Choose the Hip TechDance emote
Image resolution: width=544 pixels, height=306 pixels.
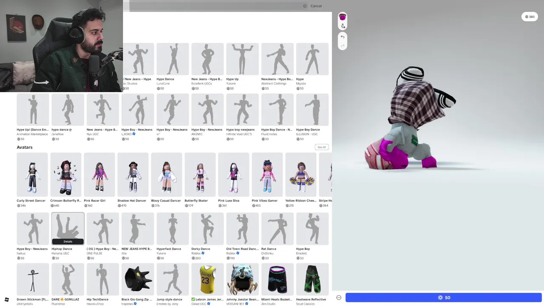click(x=103, y=284)
